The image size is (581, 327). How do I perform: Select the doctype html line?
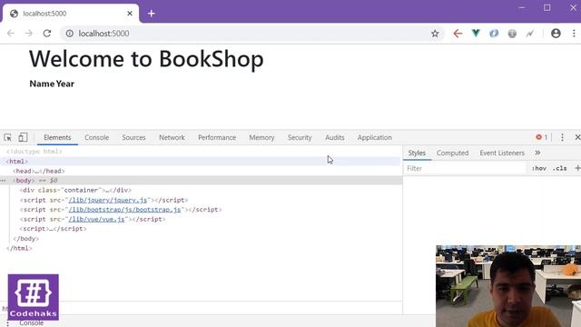(x=34, y=152)
